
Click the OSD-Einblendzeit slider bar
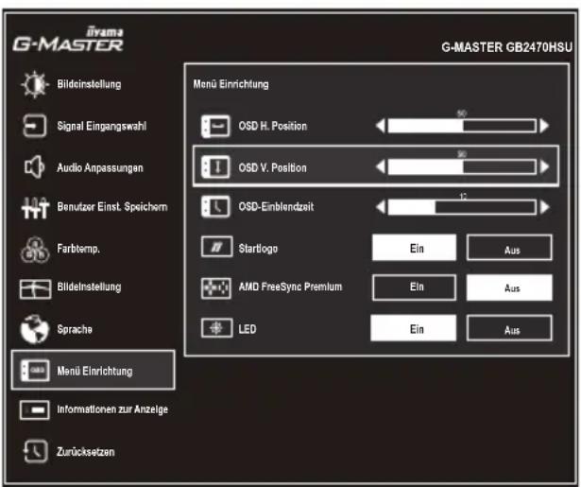click(462, 206)
